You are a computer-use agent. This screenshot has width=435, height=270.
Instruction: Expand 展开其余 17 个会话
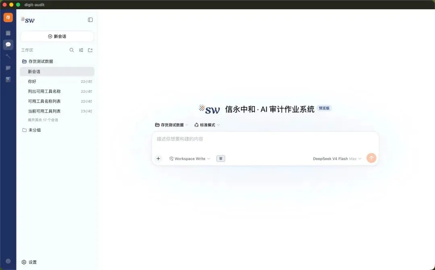coord(43,120)
